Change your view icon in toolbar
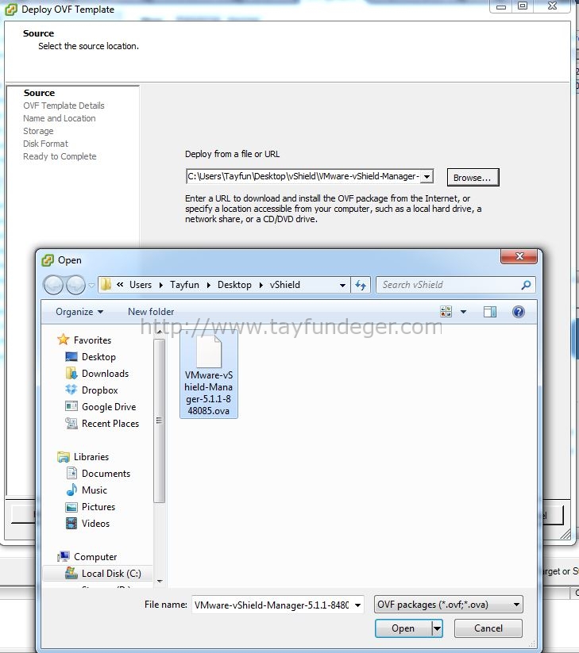Screen dimensions: 579x653 [x=446, y=312]
